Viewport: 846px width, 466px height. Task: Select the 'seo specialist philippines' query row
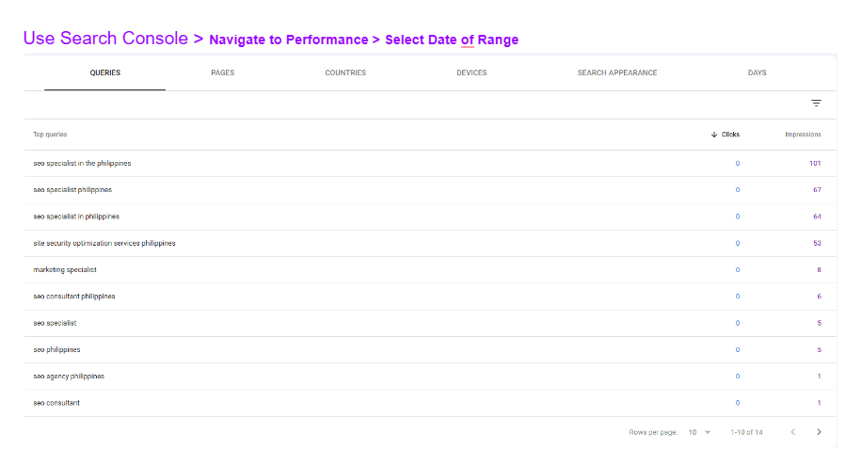click(72, 190)
